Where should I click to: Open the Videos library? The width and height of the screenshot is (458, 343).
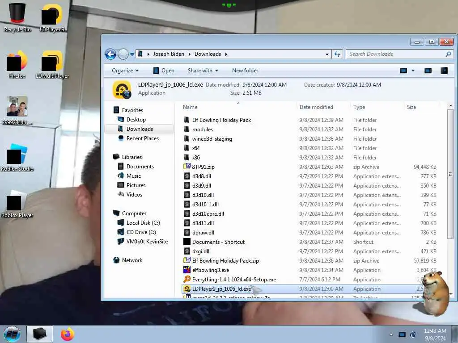(130, 195)
